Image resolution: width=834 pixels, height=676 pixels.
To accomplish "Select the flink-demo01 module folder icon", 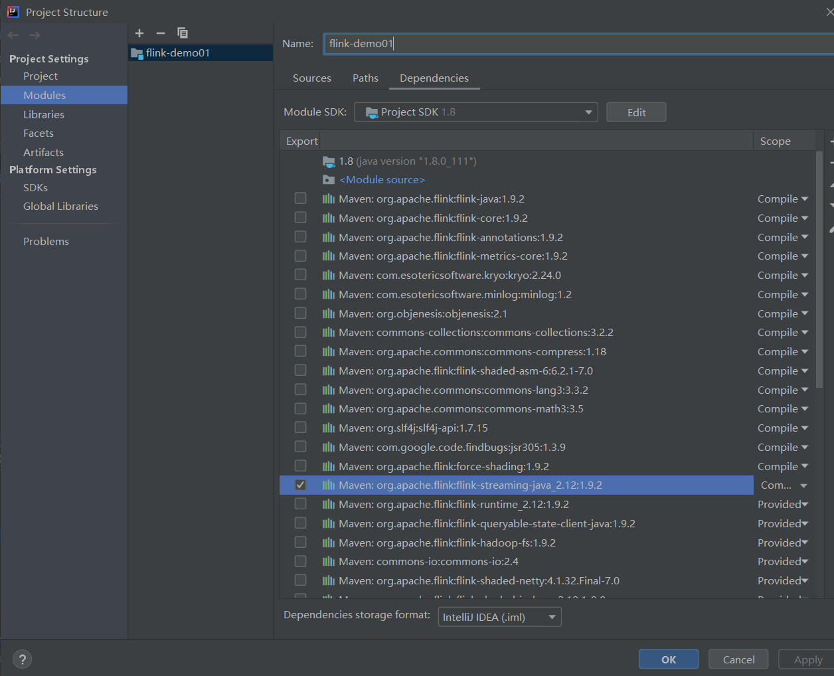I will coord(137,53).
